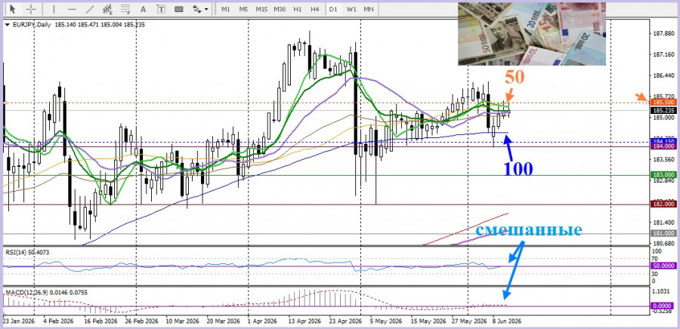Viewport: 680px width, 329px height.
Task: Choose the text label 'T' tool
Action: click(162, 9)
